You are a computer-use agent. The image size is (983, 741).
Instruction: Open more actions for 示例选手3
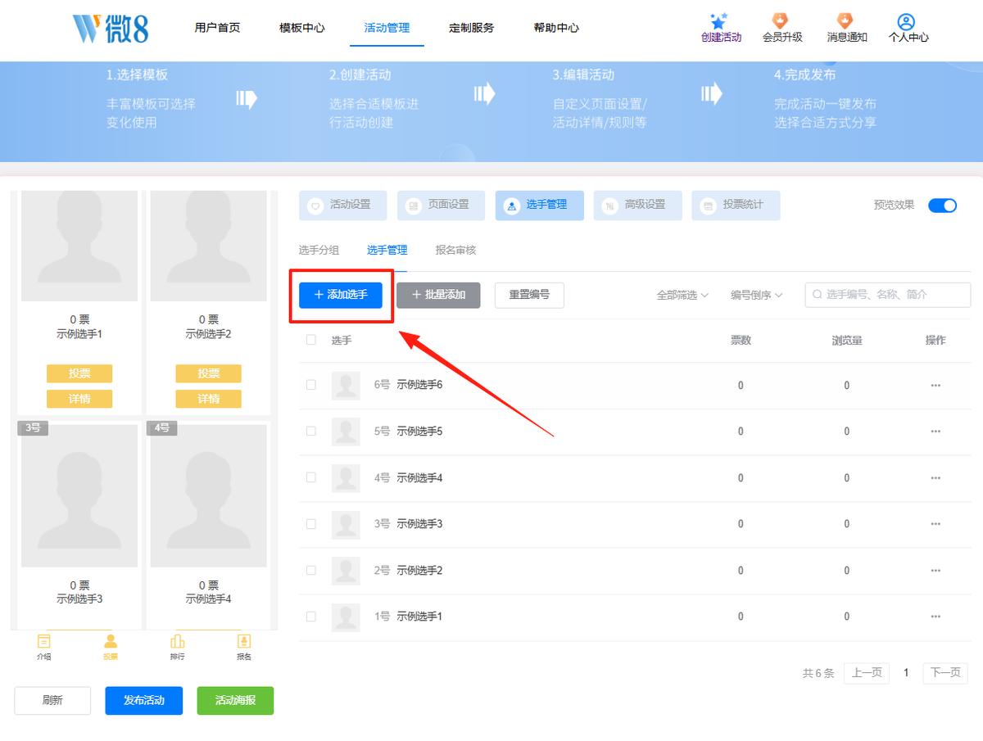[x=935, y=524]
